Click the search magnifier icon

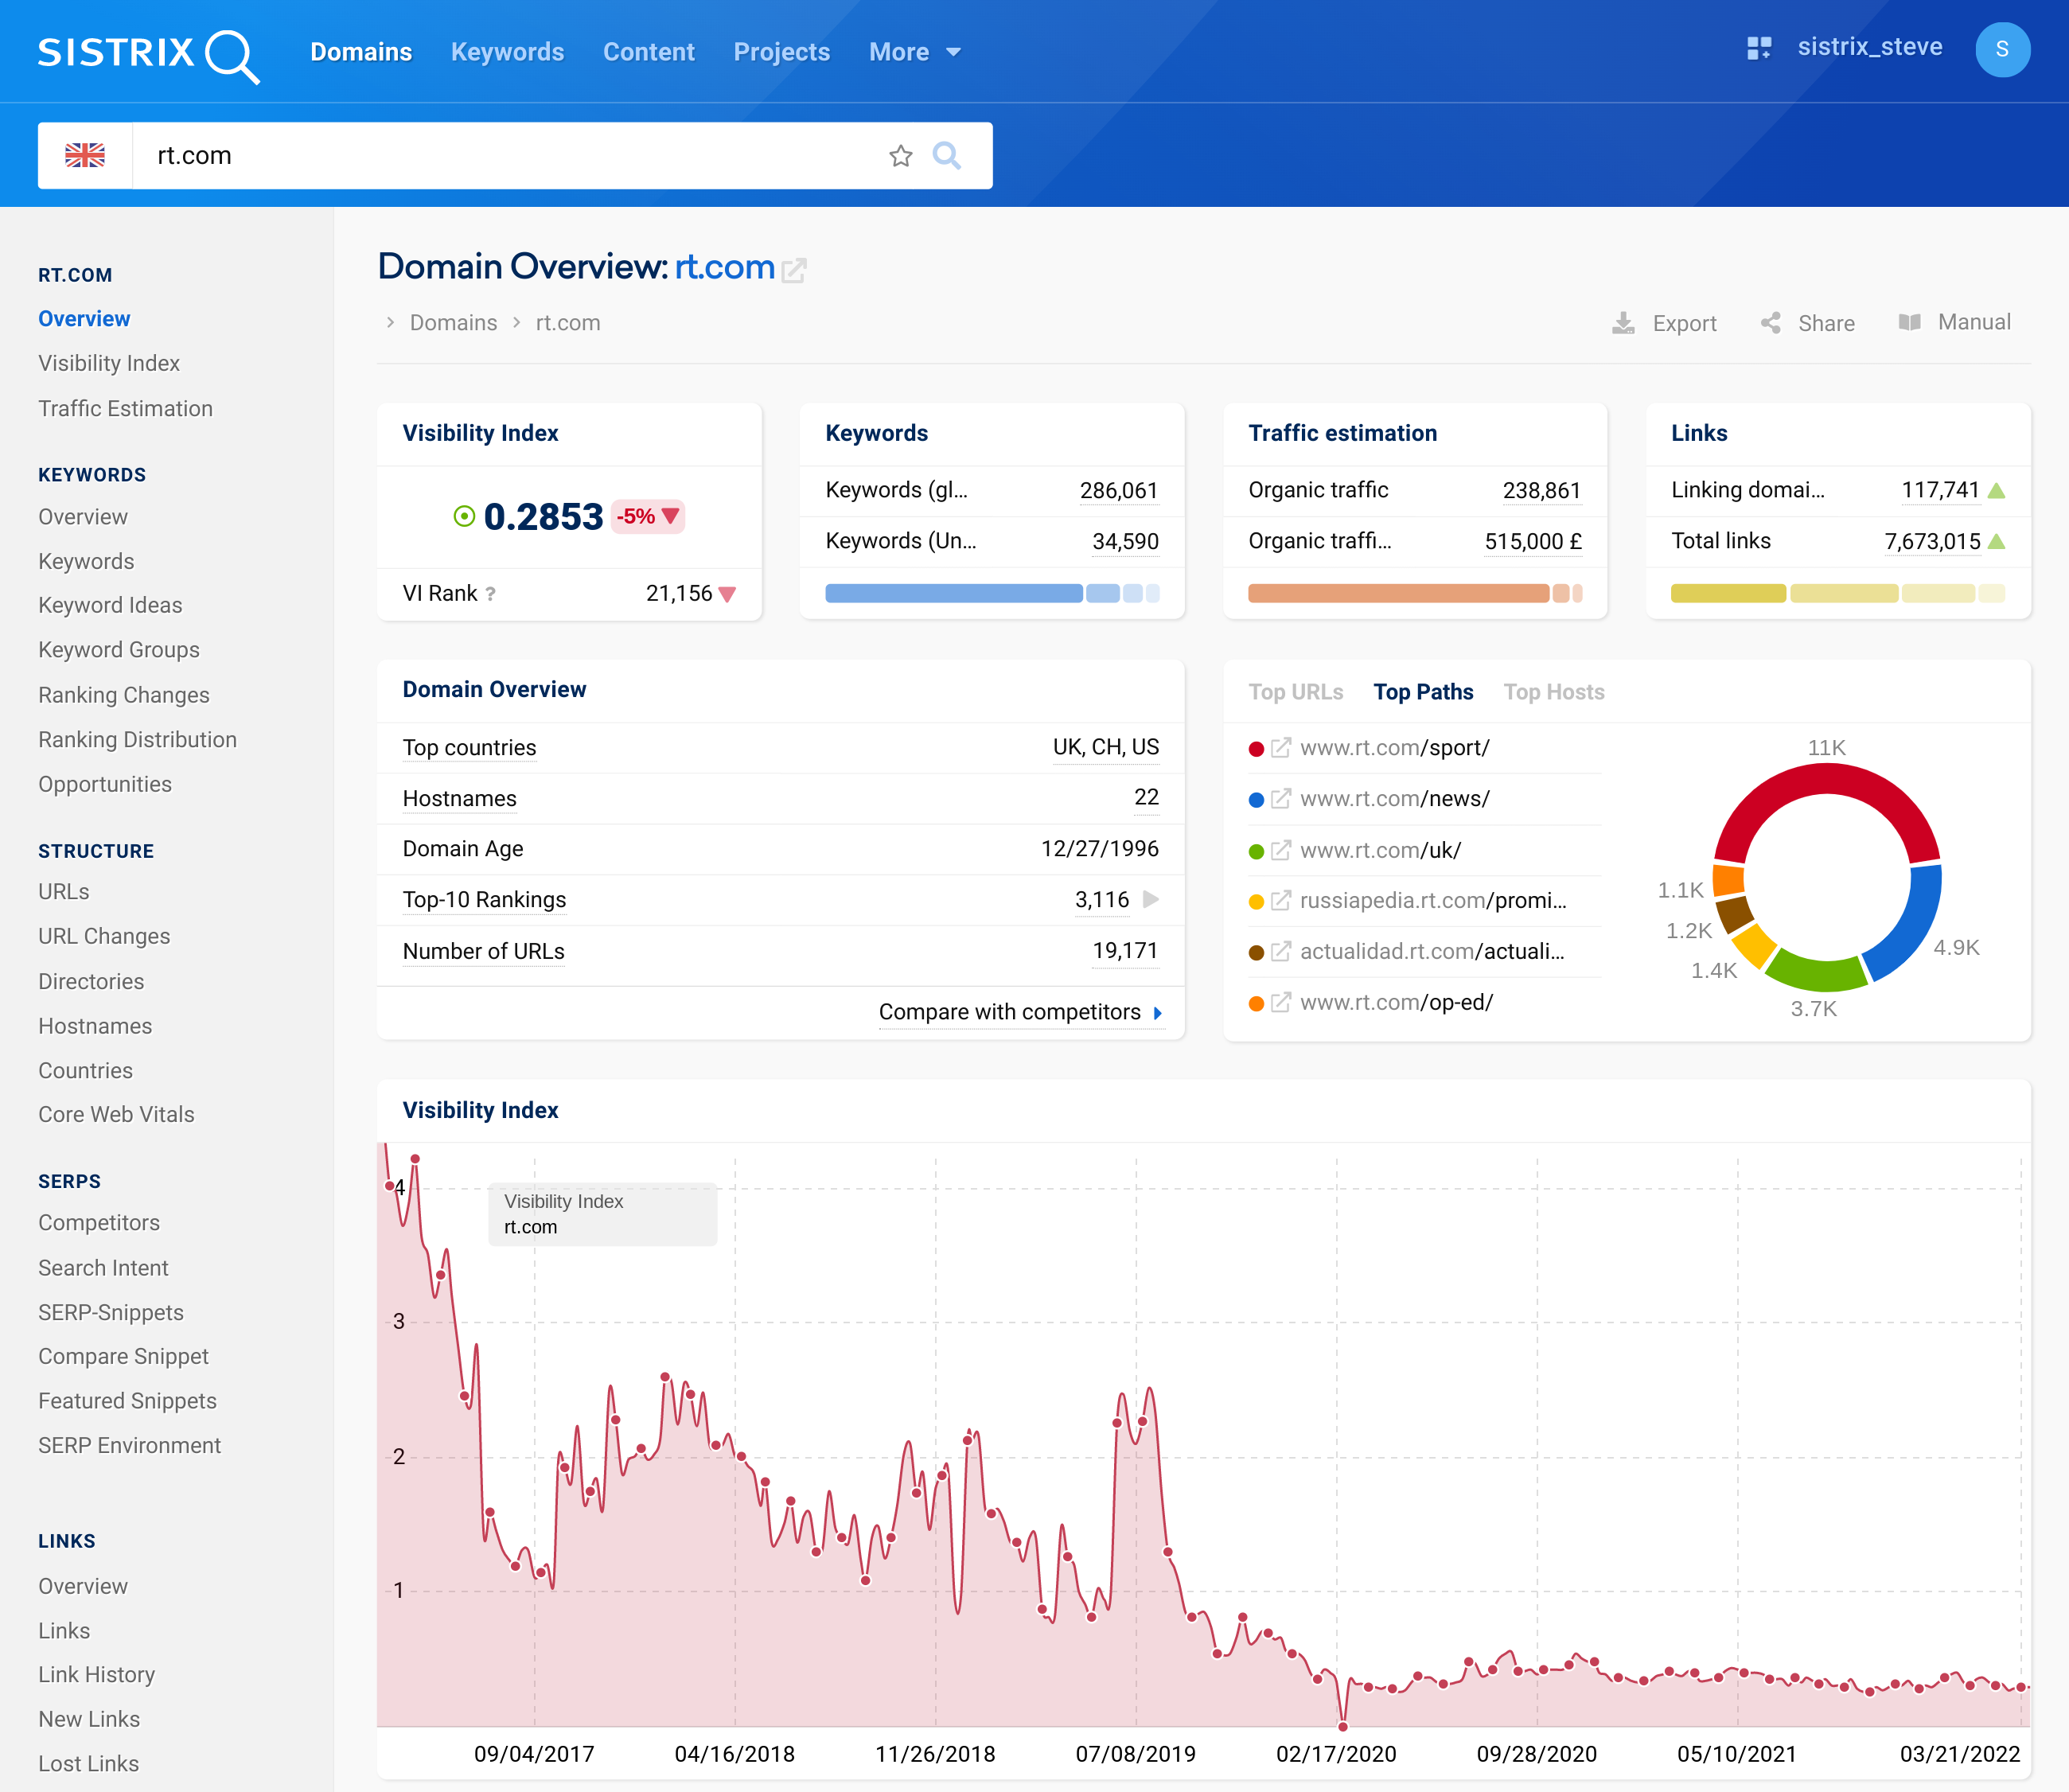[x=946, y=156]
